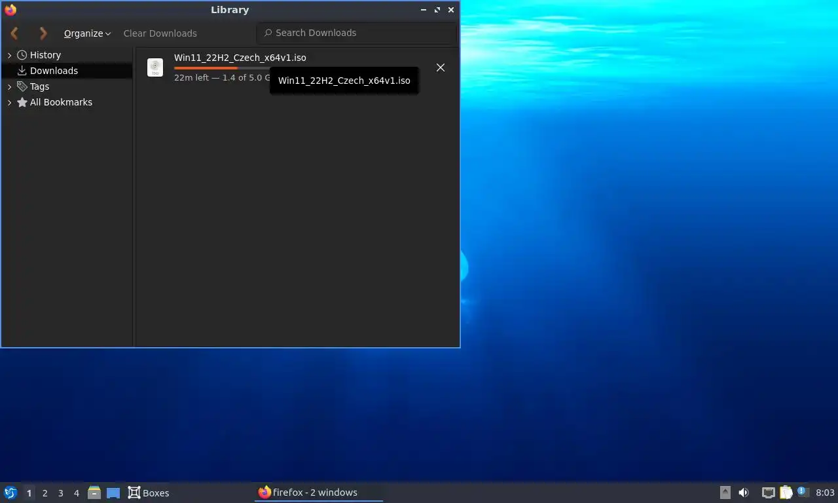
Task: Close the Library window
Action: click(x=451, y=10)
